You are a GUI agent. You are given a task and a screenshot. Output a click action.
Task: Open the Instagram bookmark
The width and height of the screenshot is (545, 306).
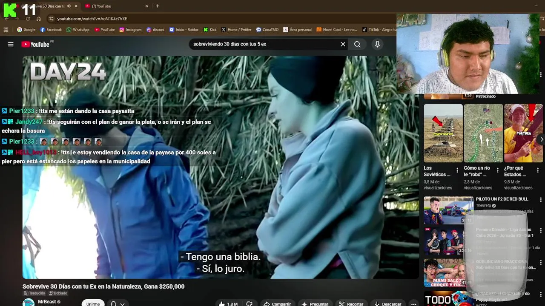pyautogui.click(x=130, y=30)
